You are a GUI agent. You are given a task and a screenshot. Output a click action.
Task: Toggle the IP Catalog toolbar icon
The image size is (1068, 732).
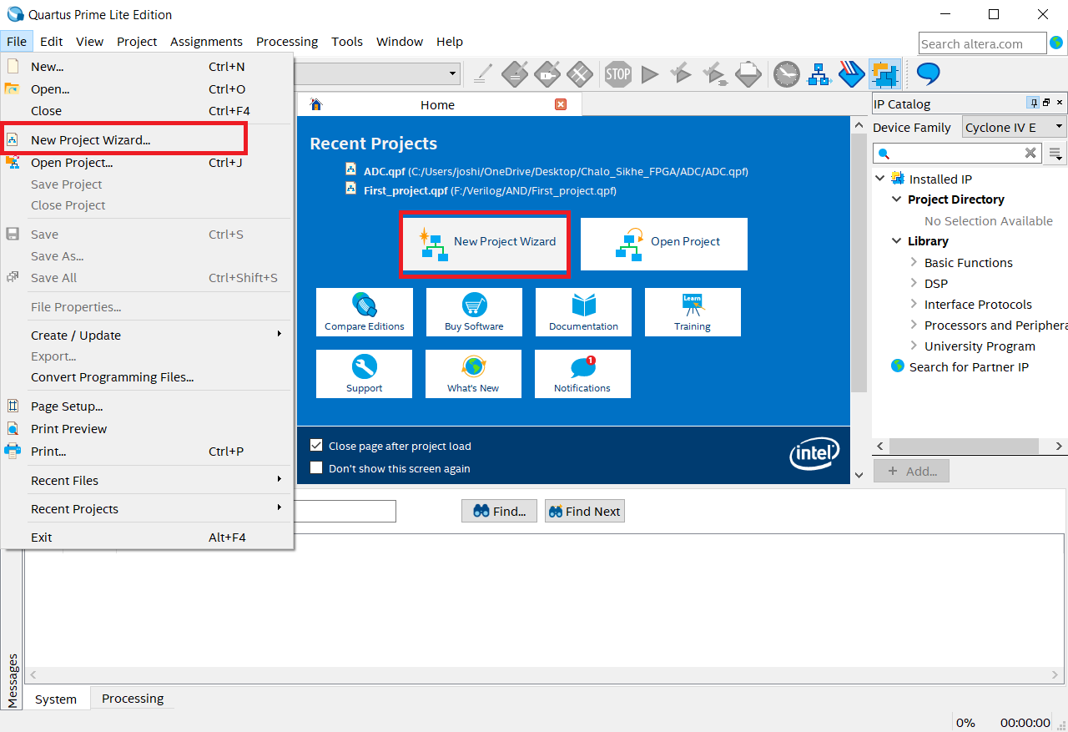[884, 74]
